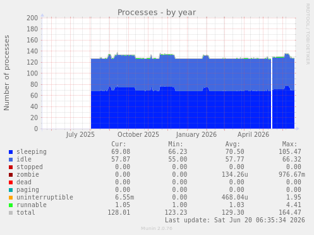Image resolution: width=314 pixels, height=235 pixels.
Task: Click the idle legend color swatch
Action: [x=11, y=160]
